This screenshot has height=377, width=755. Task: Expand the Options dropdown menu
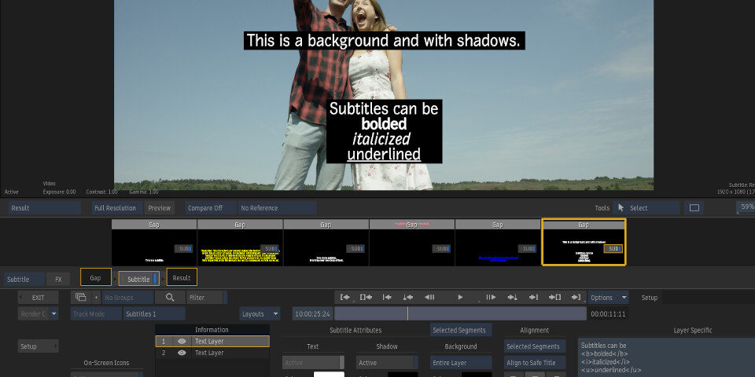[x=609, y=298]
